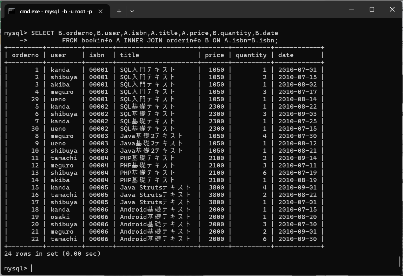This screenshot has height=276, width=403.
Task: Select the cmd.exe - mysql tab title
Action: (55, 11)
